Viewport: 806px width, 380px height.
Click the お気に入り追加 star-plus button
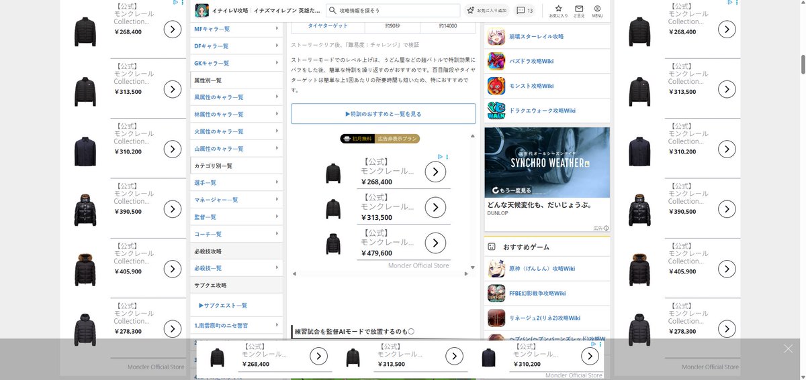coord(486,11)
